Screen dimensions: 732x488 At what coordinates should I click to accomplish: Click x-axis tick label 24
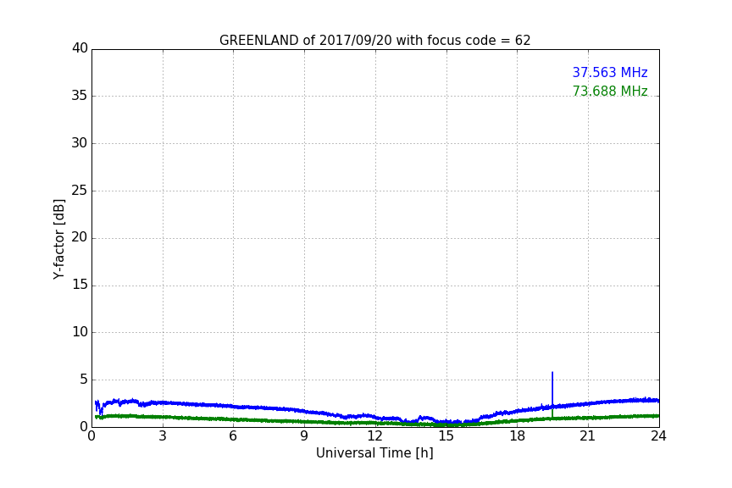[658, 436]
